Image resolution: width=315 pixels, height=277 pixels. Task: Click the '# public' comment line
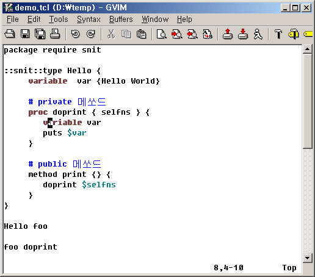pyautogui.click(x=65, y=164)
